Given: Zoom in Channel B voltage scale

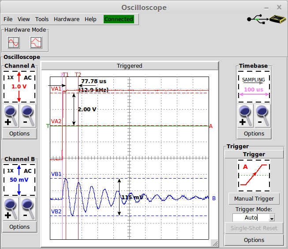Looking at the screenshot, I should point(11,209).
